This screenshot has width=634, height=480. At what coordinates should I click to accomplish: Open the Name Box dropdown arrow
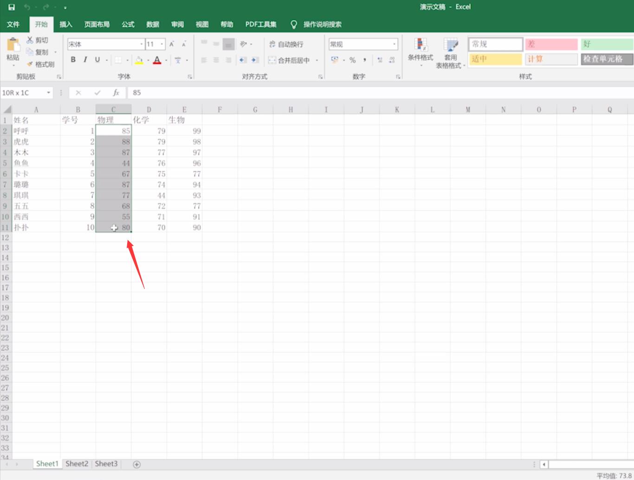click(x=48, y=93)
